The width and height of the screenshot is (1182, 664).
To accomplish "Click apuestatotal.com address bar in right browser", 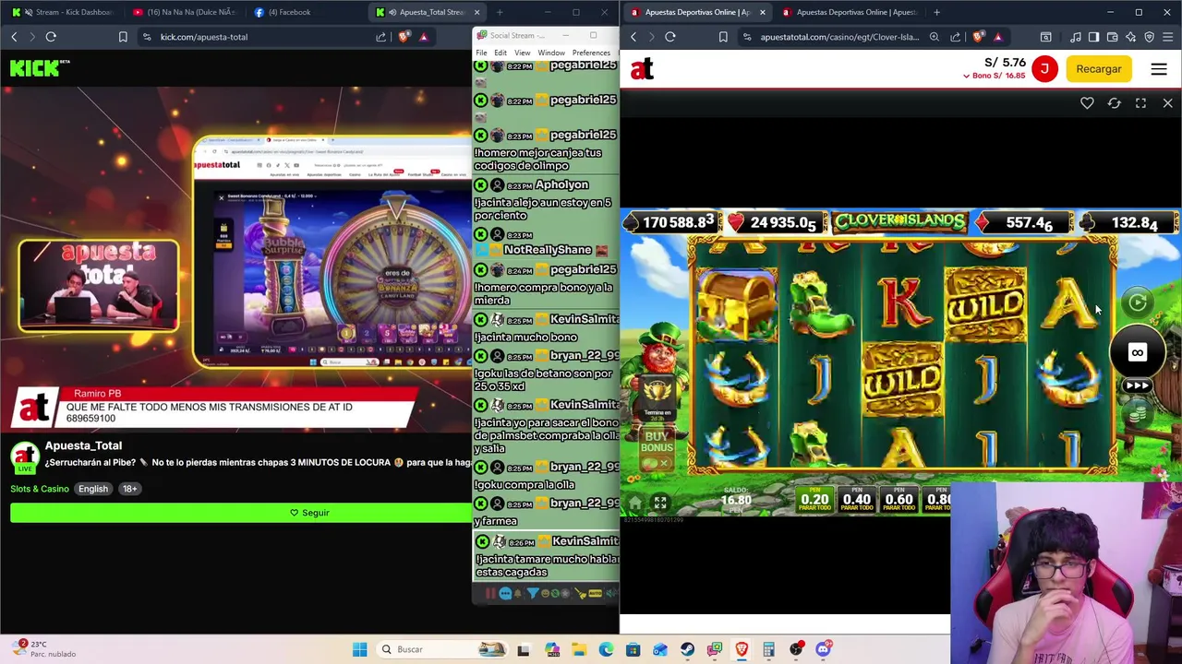I will coord(838,37).
